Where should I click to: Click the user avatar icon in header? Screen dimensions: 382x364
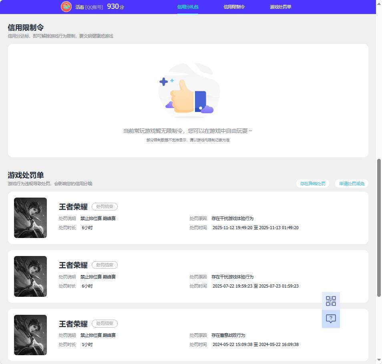pos(66,7)
